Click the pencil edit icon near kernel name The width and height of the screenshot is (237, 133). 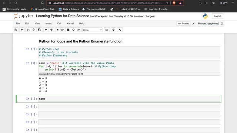tap(193, 24)
